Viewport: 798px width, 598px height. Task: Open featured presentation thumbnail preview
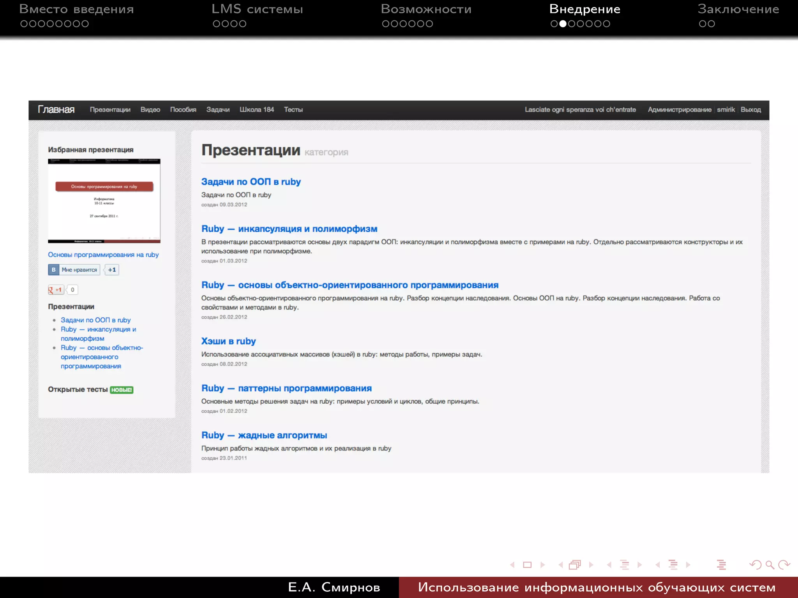(104, 201)
